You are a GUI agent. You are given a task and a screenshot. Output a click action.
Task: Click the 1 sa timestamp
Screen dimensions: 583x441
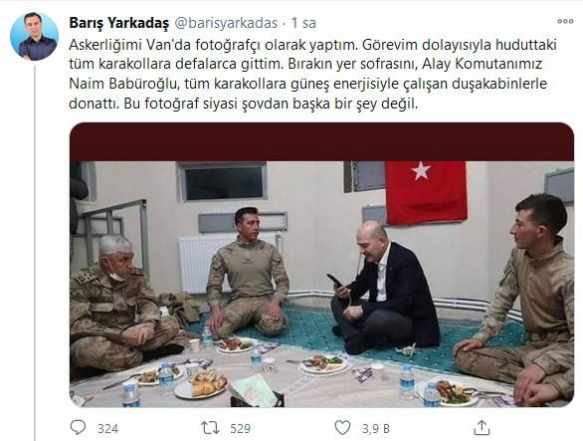click(303, 23)
